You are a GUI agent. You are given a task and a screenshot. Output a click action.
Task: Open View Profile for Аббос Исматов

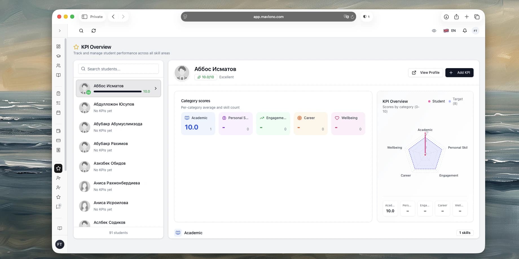click(425, 72)
